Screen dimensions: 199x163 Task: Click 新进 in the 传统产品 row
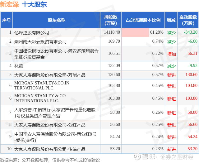coord(171,149)
